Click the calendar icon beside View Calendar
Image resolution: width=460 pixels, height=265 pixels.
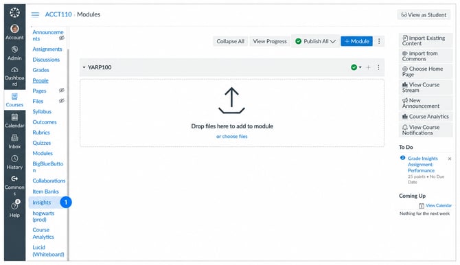click(x=422, y=206)
